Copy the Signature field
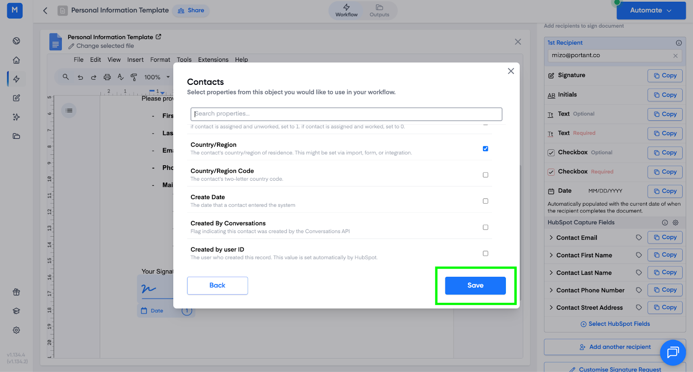 point(665,76)
